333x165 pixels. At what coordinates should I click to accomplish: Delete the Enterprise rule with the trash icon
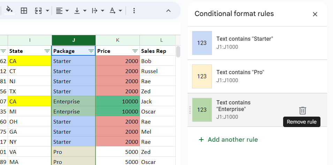[302, 110]
